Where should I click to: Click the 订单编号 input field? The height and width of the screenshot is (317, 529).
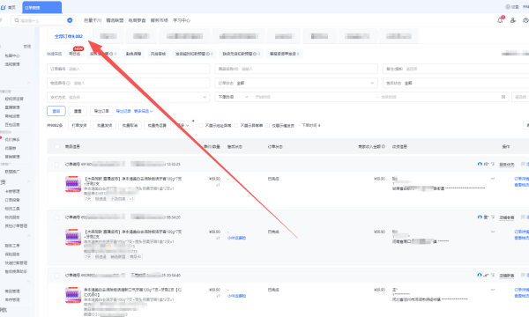pyautogui.click(x=128, y=69)
